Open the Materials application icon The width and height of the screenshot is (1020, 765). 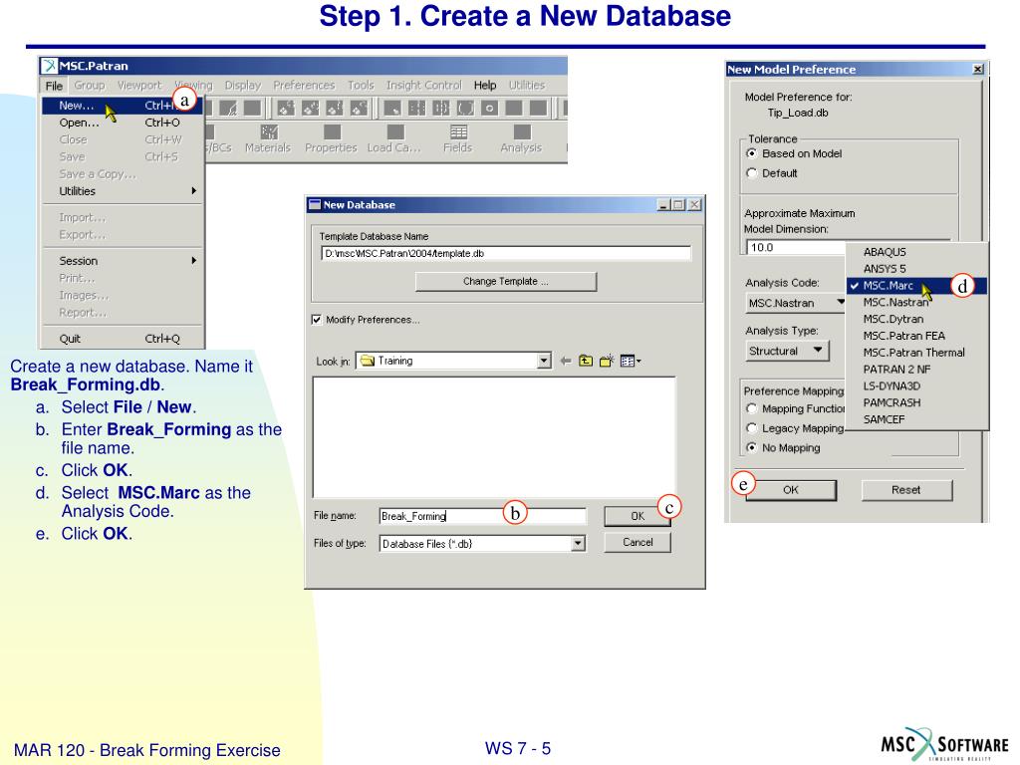[x=268, y=139]
